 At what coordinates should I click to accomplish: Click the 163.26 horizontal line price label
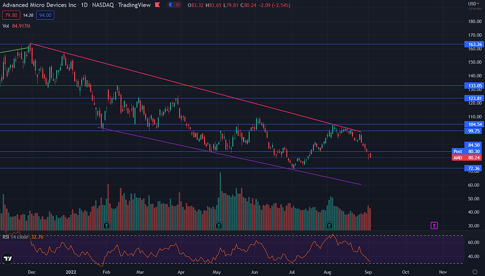(475, 44)
